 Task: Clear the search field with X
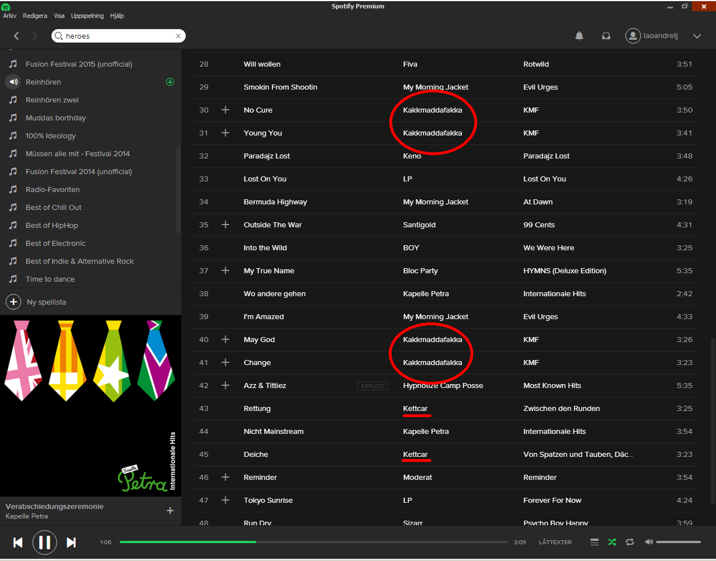click(x=178, y=36)
